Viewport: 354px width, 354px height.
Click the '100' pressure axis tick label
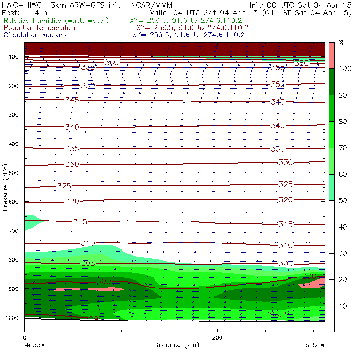13,57
